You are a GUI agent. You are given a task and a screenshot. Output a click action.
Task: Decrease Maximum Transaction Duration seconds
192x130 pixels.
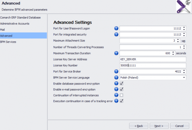click(173, 54)
